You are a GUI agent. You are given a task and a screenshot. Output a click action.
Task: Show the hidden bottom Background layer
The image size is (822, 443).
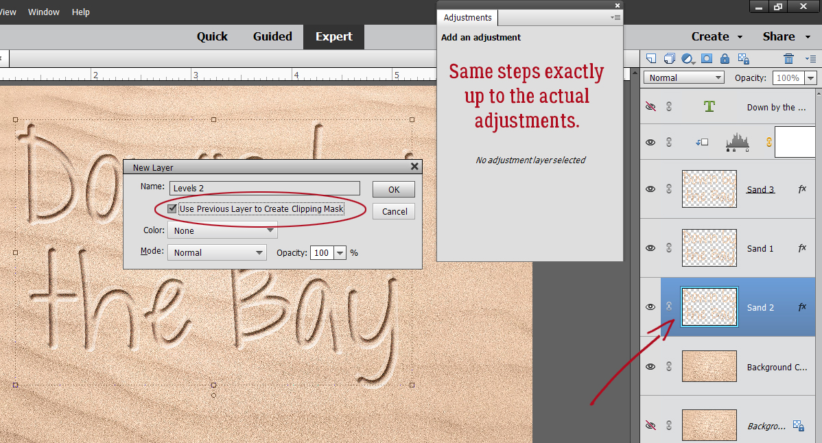[650, 426]
